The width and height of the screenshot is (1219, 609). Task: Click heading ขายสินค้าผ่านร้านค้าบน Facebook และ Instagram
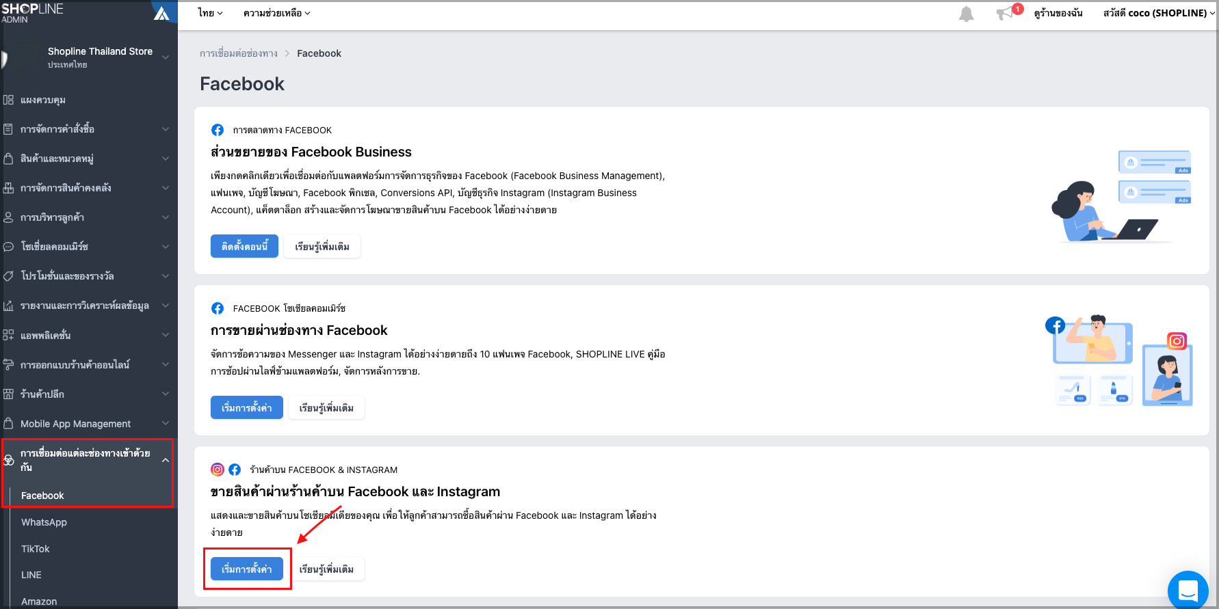coord(355,491)
